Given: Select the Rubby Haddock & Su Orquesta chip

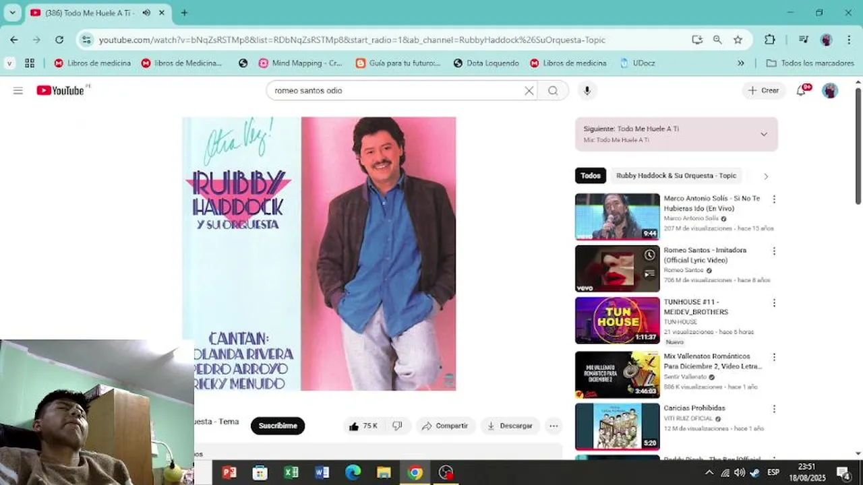Looking at the screenshot, I should coord(676,176).
